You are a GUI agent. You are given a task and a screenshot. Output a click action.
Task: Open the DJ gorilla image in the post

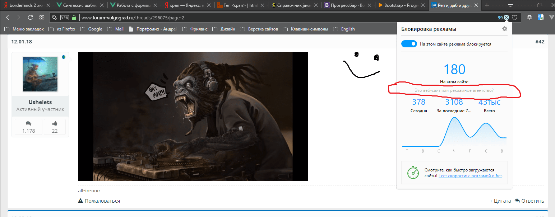[193, 117]
